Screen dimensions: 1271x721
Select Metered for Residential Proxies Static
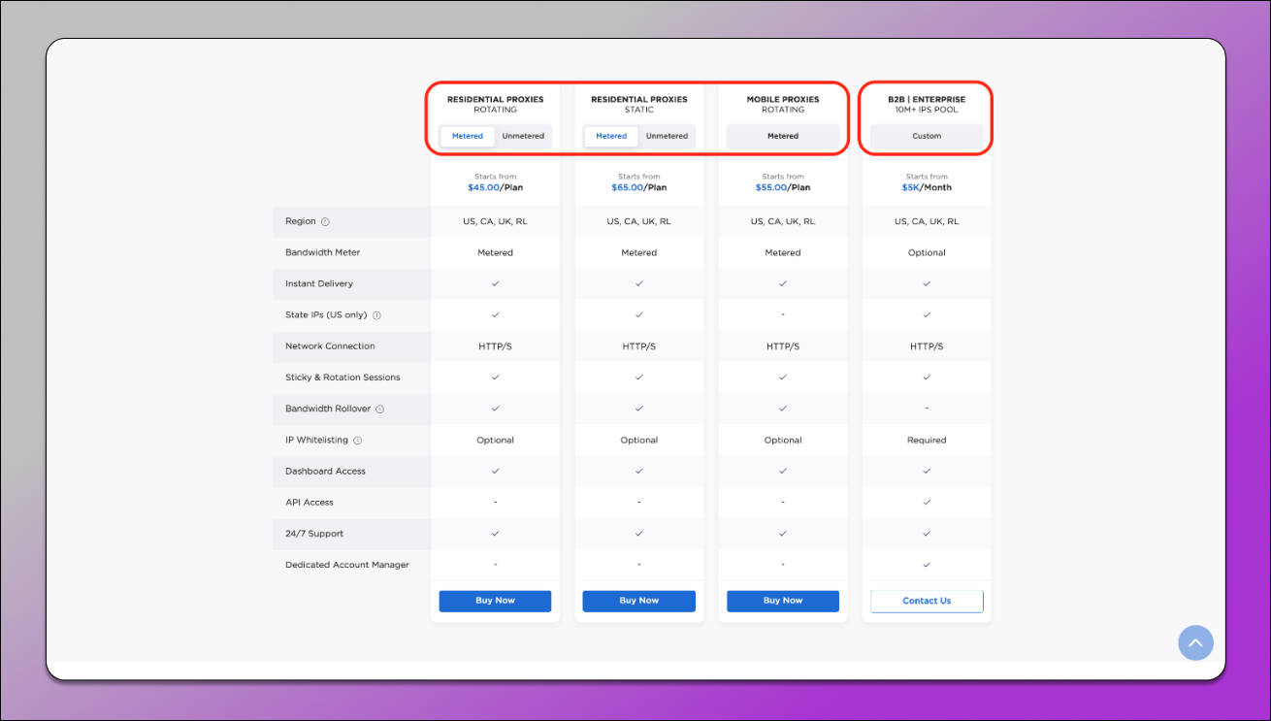pyautogui.click(x=611, y=136)
